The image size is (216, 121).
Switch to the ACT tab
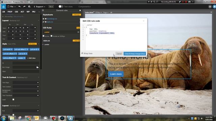click(x=22, y=12)
